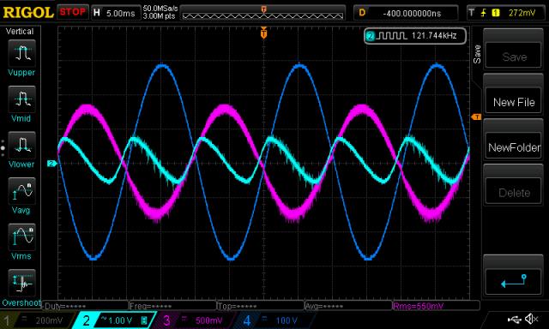The height and width of the screenshot is (329, 549).
Task: Pick the Vavg measurement icon
Action: [21, 191]
